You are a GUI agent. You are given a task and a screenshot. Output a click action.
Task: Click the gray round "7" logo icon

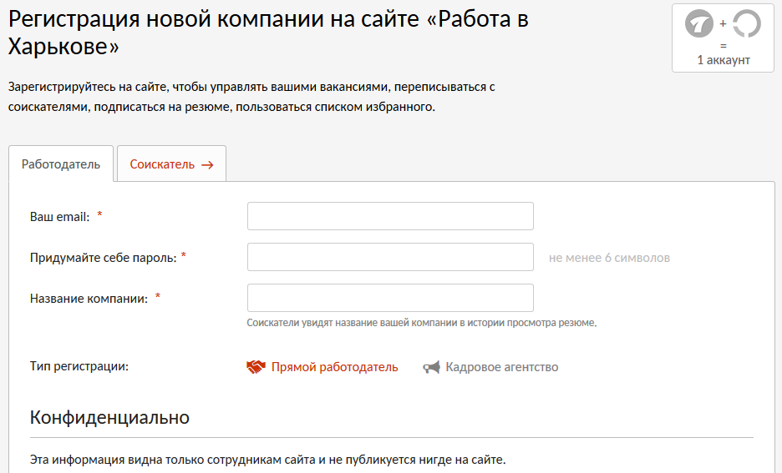(x=698, y=23)
